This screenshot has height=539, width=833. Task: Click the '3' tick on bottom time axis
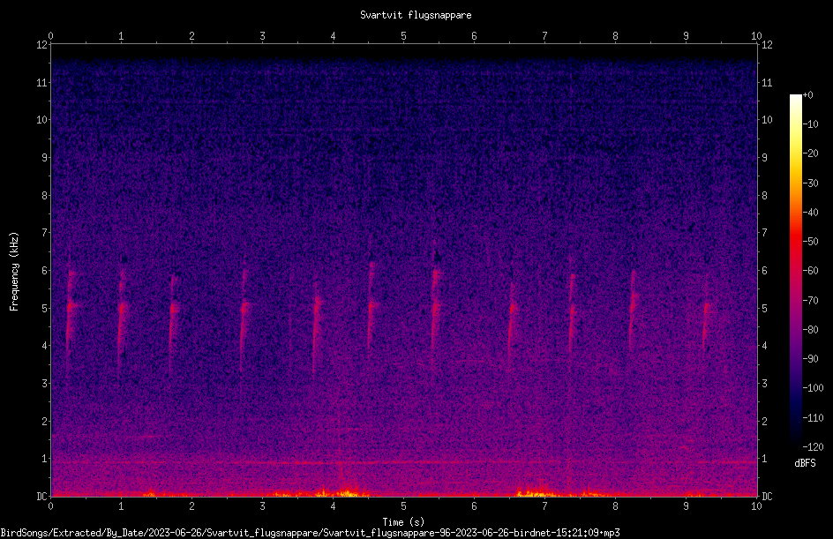[x=262, y=506]
